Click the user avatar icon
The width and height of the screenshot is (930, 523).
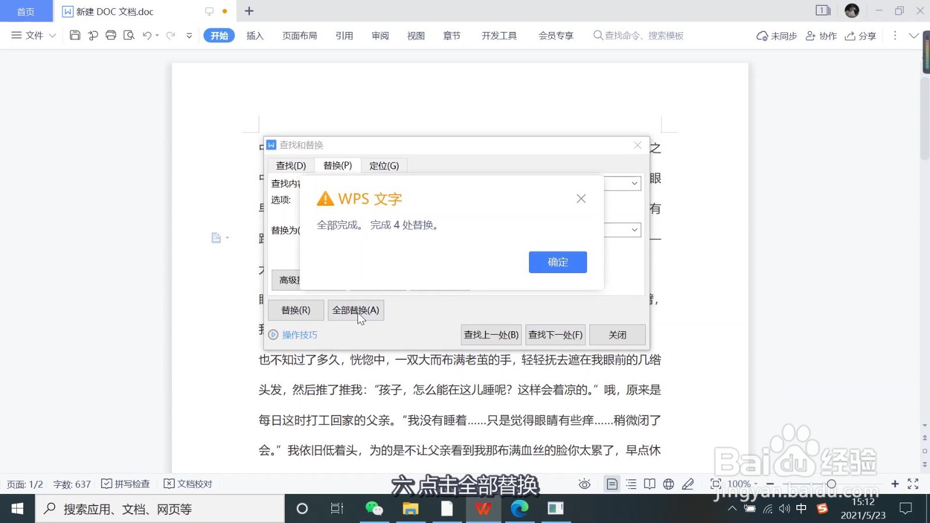click(852, 10)
